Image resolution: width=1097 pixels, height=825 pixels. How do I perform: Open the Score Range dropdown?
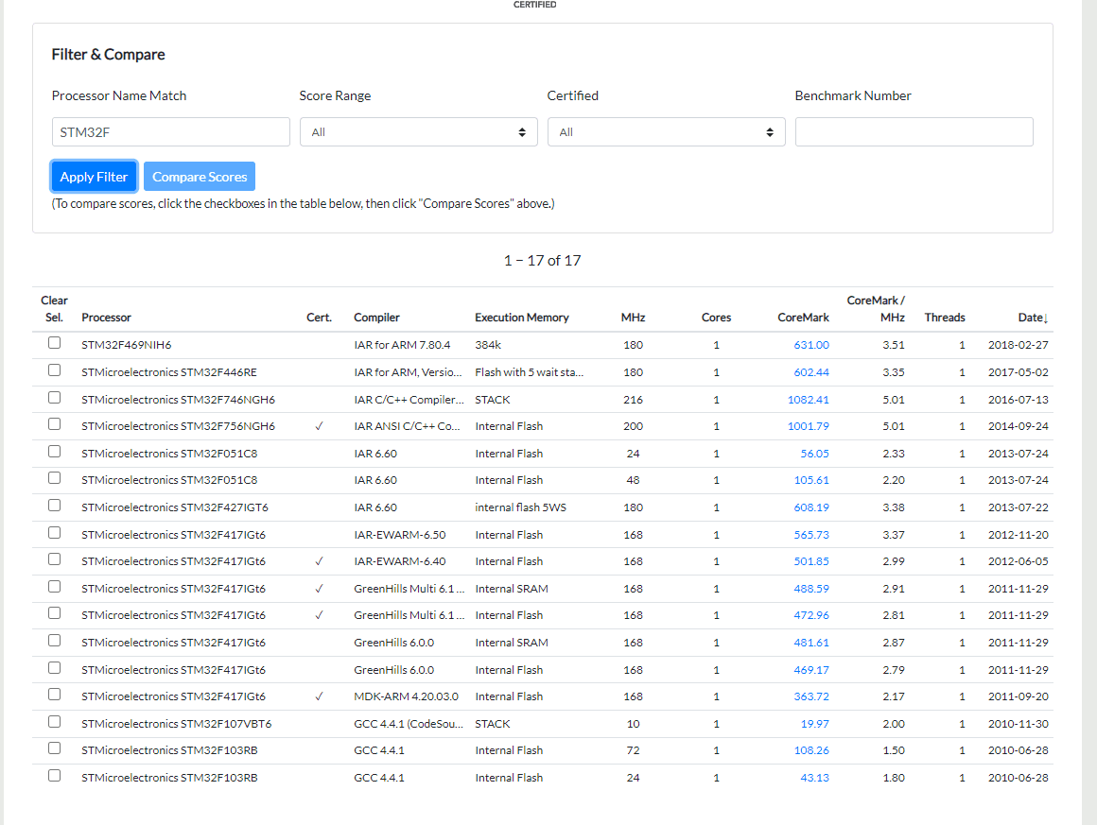(418, 131)
